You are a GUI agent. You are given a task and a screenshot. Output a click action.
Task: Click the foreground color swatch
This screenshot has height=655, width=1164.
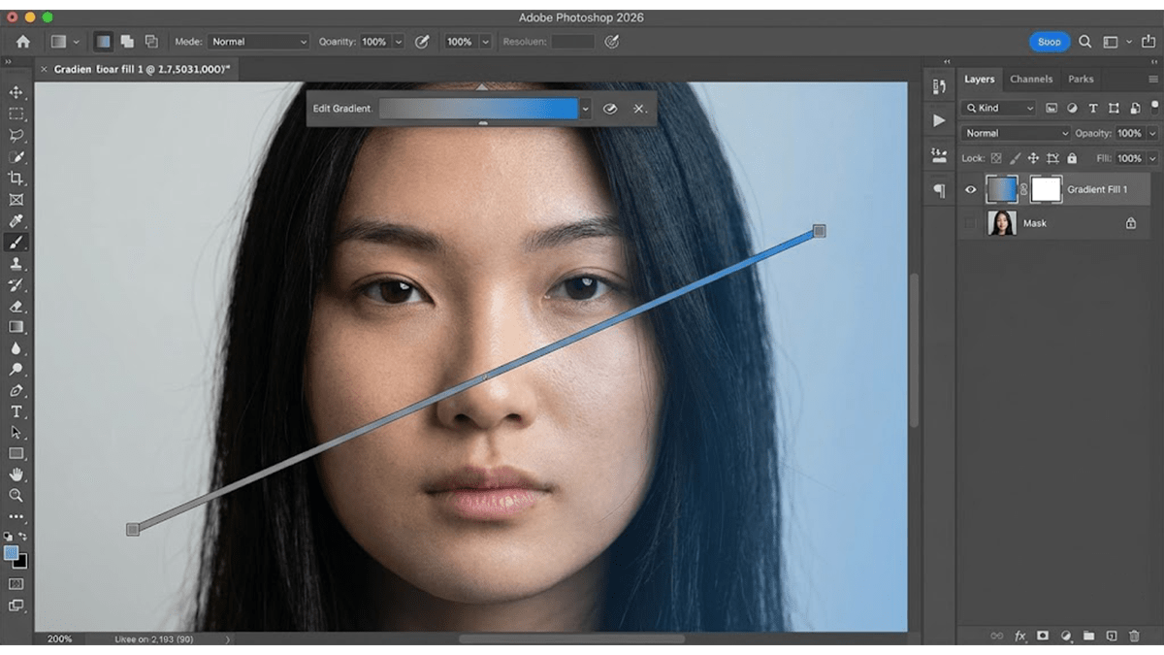pyautogui.click(x=11, y=553)
